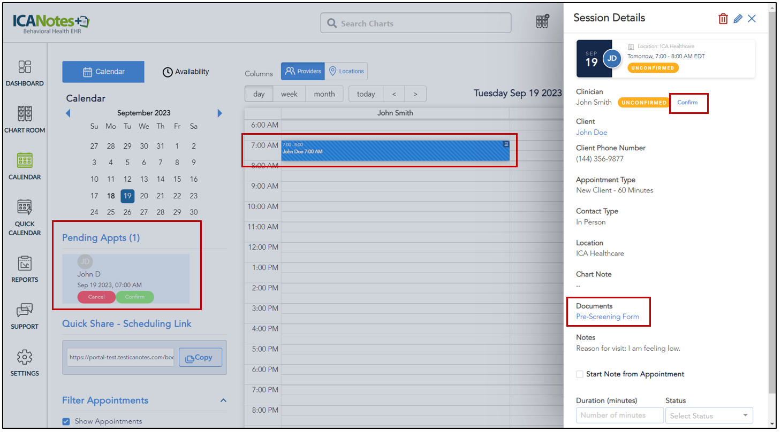781x432 pixels.
Task: Open the Settings gear icon
Action: click(x=25, y=357)
